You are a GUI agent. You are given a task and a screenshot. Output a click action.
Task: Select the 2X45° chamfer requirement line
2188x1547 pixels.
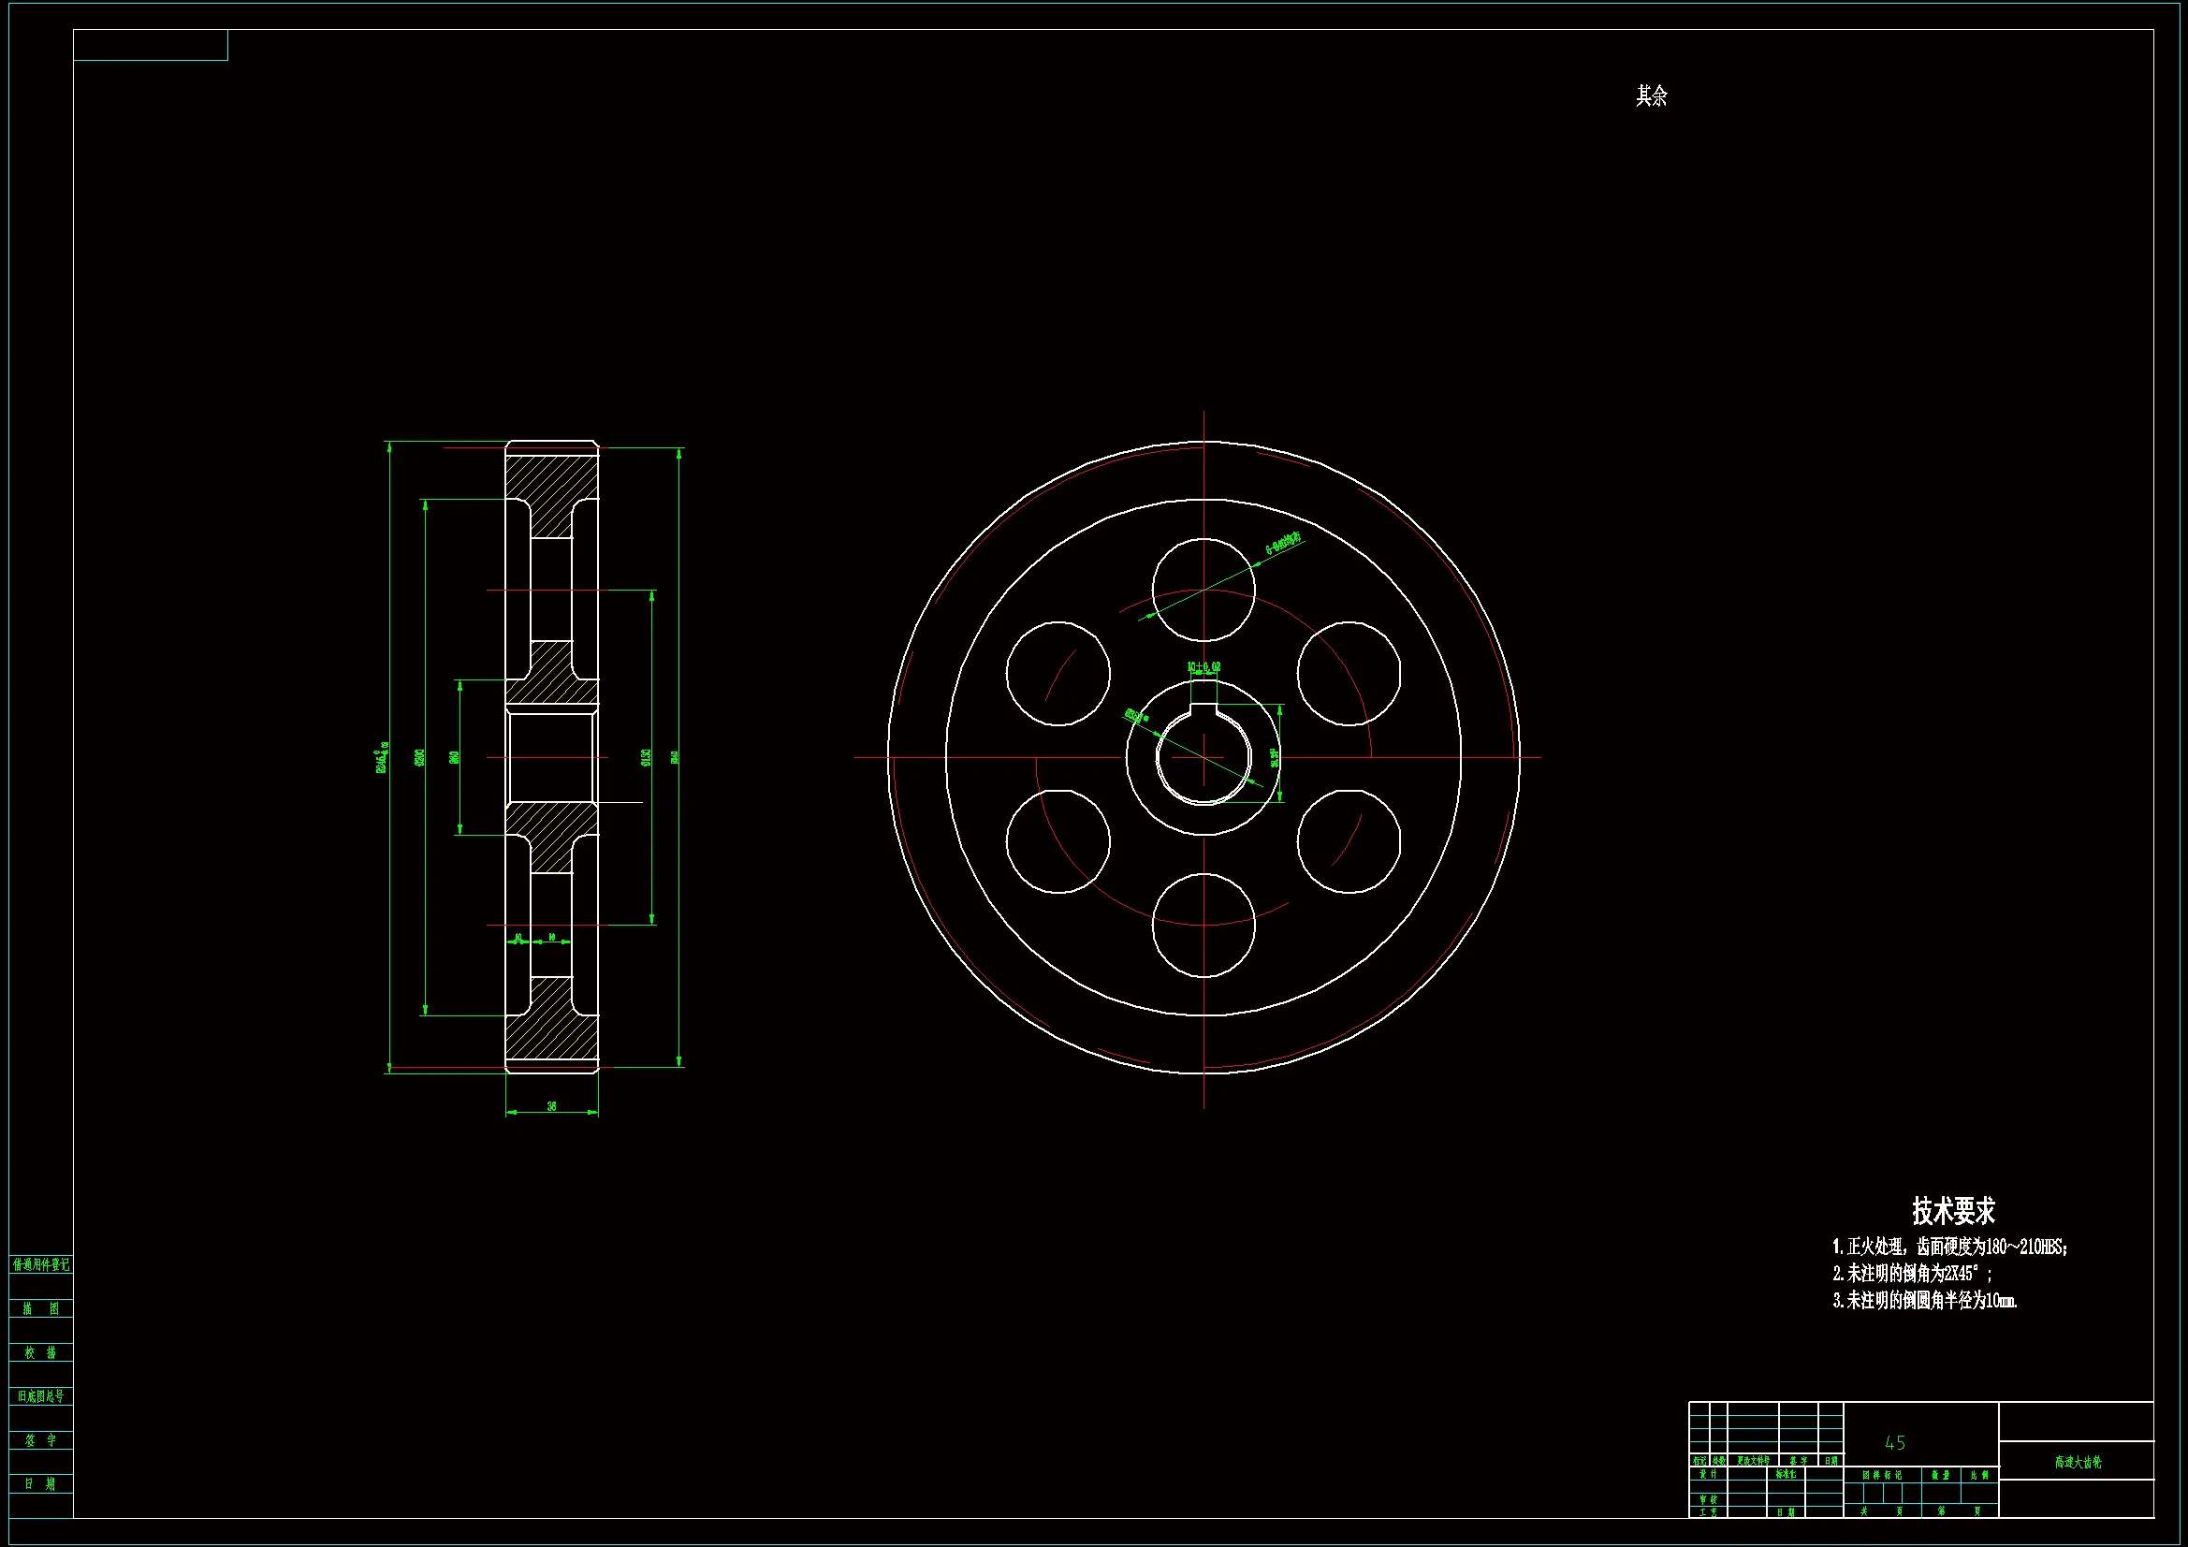pyautogui.click(x=1912, y=1274)
